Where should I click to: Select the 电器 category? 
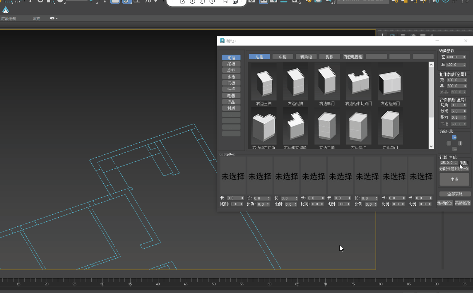click(x=231, y=95)
